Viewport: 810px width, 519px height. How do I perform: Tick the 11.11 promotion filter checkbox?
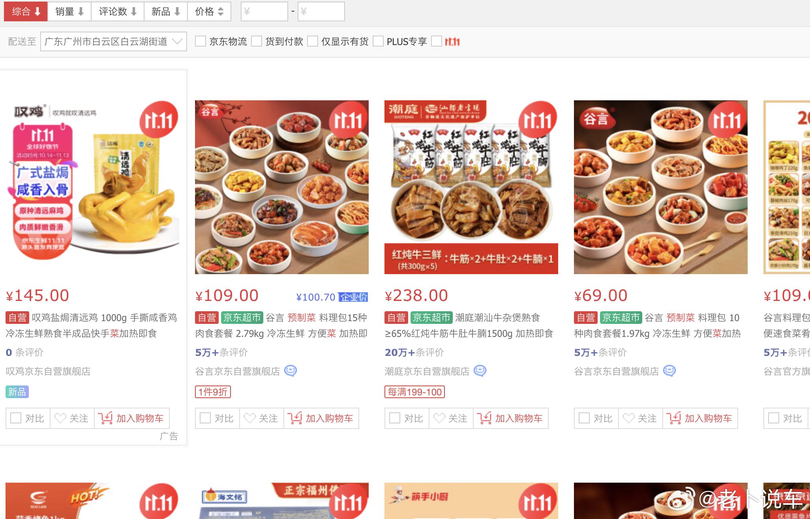[x=437, y=41]
